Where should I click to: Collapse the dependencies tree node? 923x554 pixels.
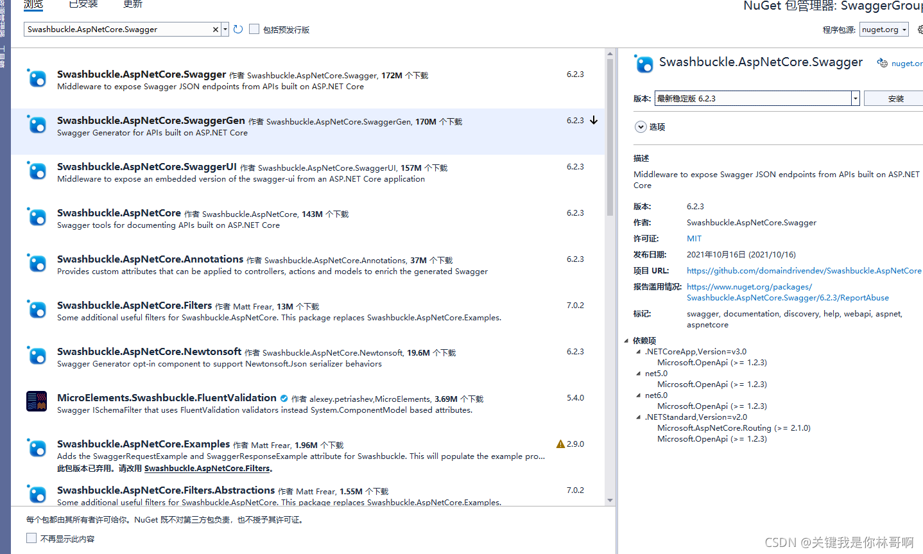coord(627,340)
